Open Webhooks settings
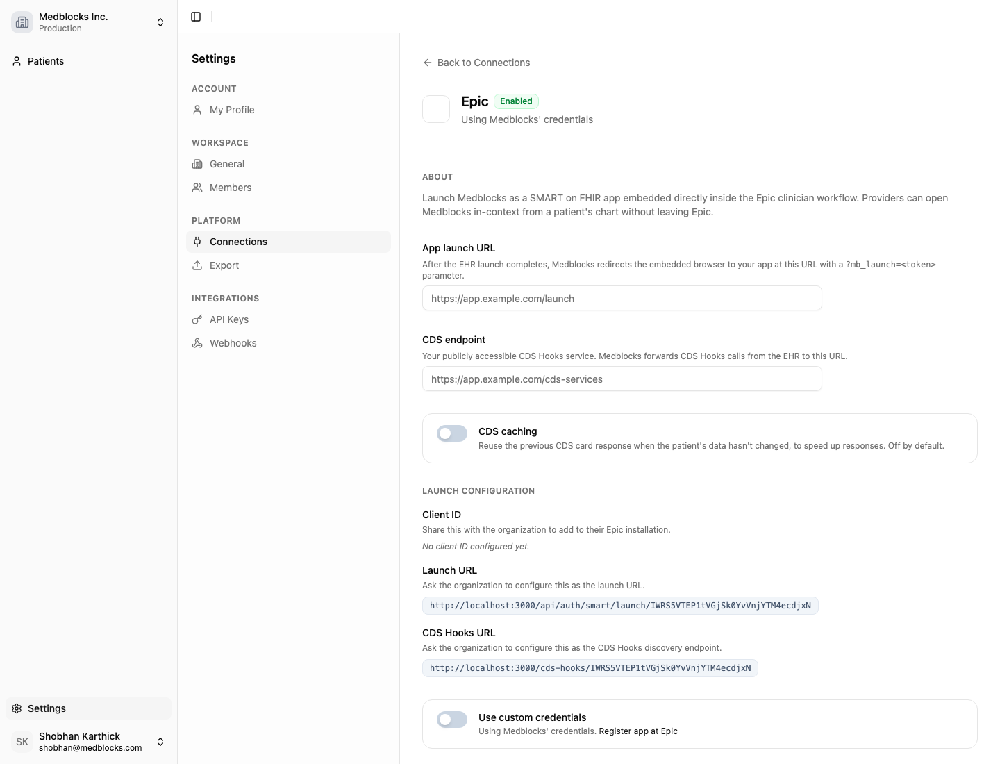 click(x=288, y=343)
